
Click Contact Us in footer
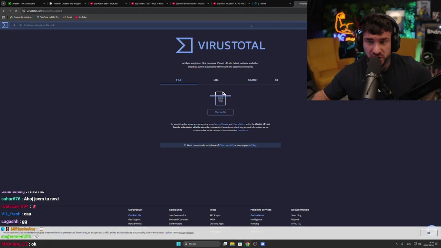(134, 215)
